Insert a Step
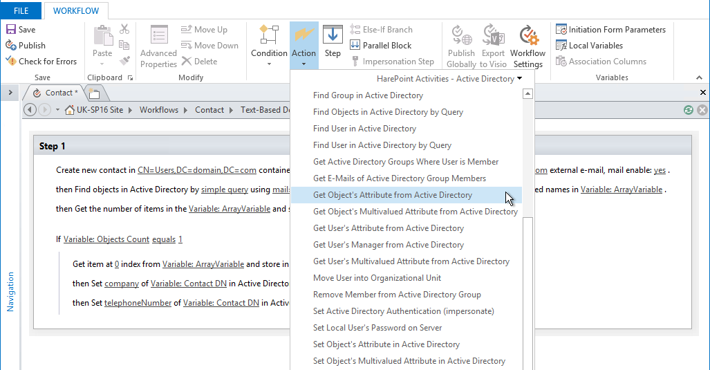Viewport: 710px width, 370px height. point(333,41)
